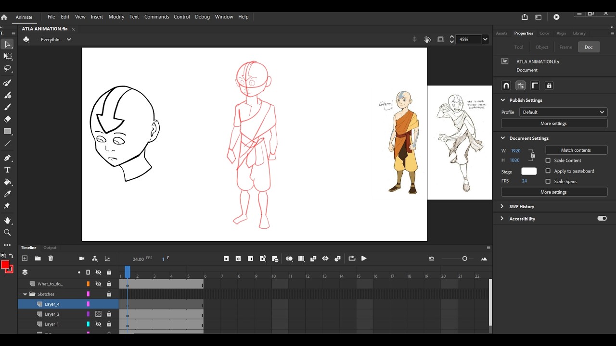The image size is (616, 346).
Task: Select the Paint Bucket tool
Action: [x=7, y=182]
